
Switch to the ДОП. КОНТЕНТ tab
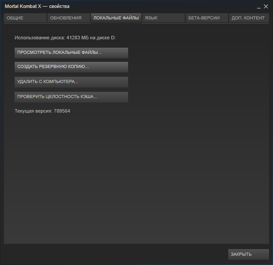click(249, 18)
